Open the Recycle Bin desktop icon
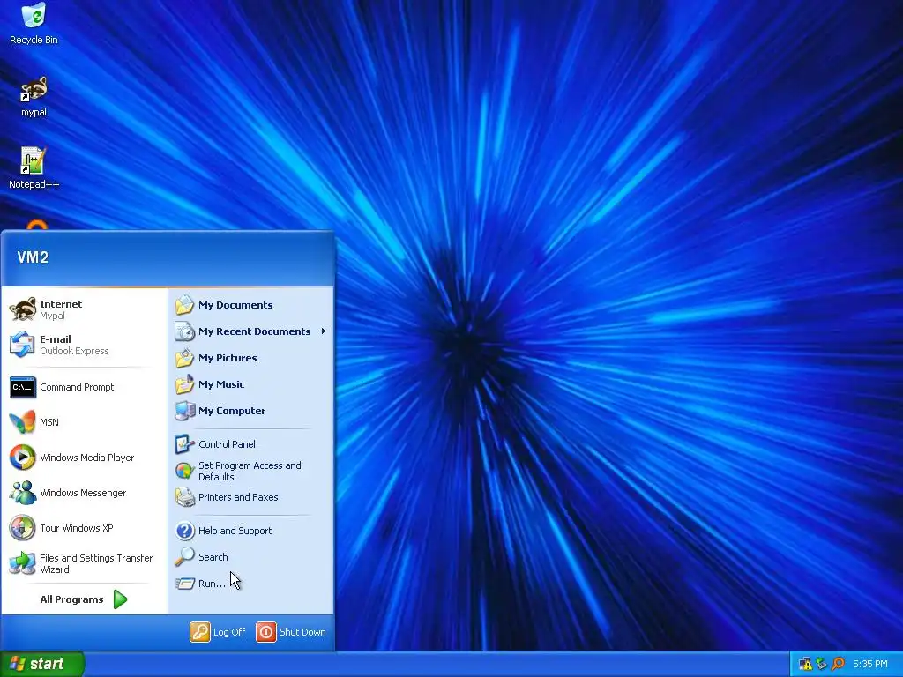 click(34, 23)
